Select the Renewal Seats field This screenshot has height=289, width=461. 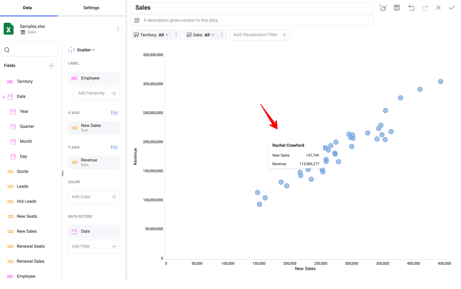31,246
